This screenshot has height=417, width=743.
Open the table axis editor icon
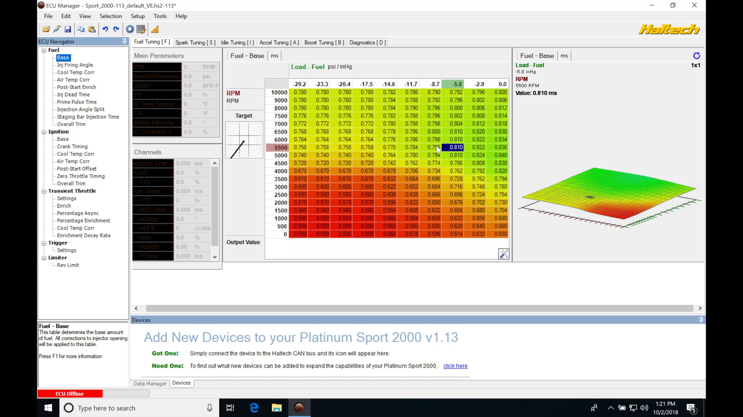141,29
